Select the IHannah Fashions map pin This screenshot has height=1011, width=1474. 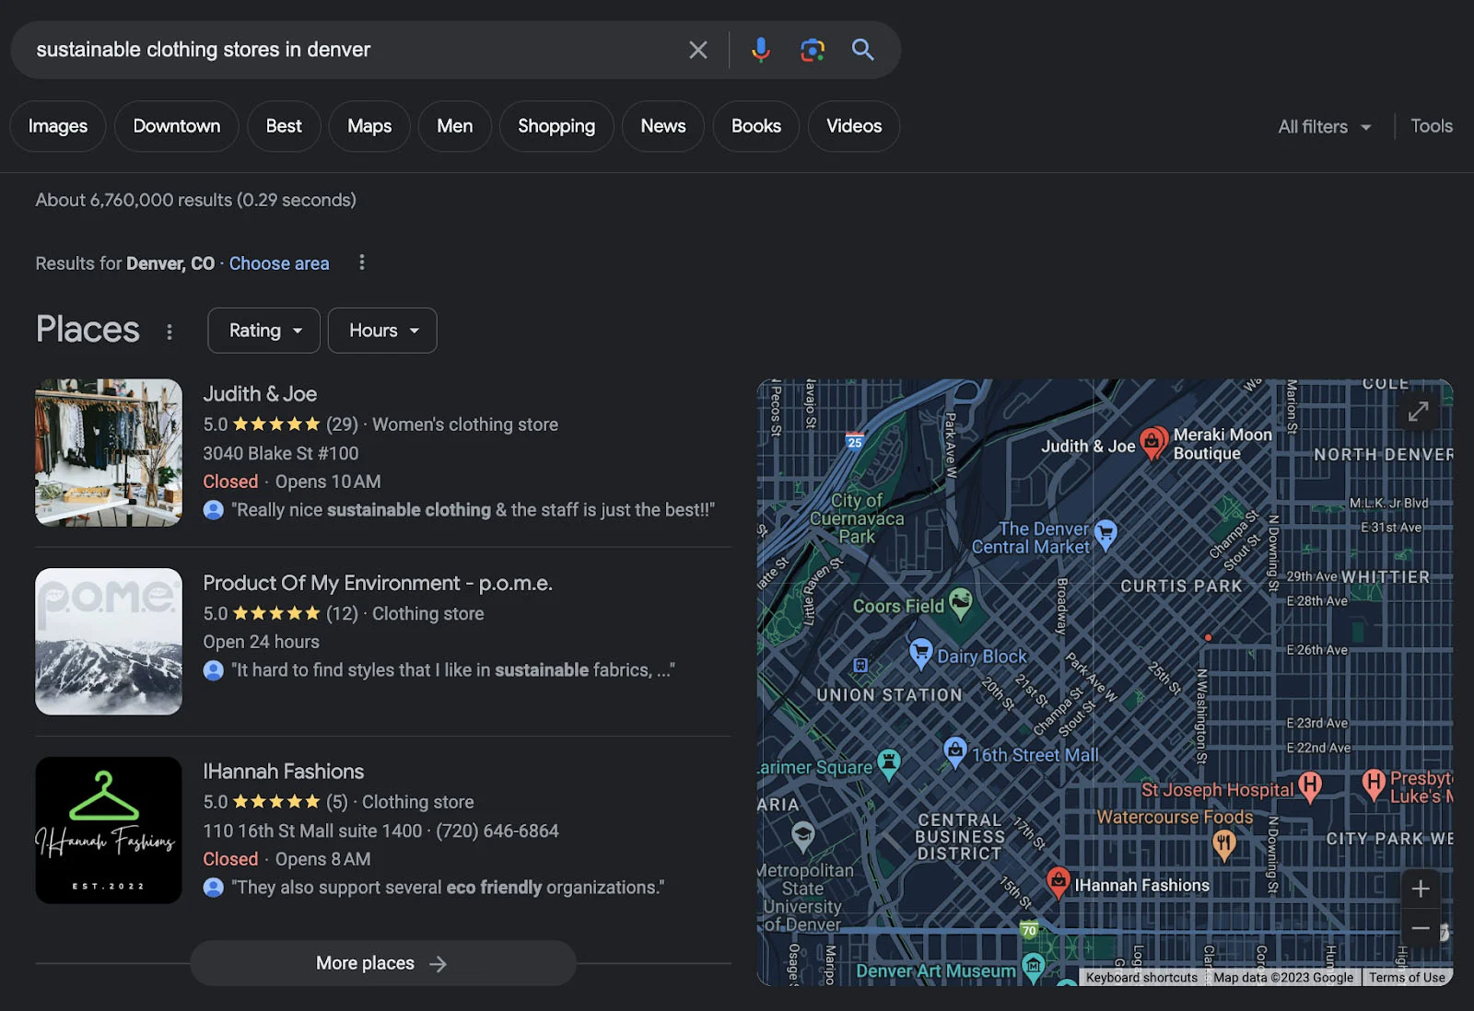tap(1059, 882)
